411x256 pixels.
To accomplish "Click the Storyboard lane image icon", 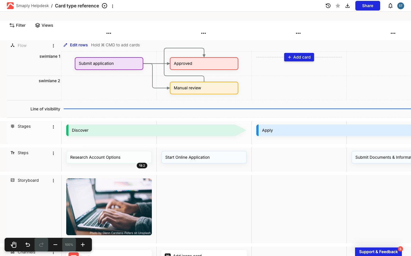I will coord(13,180).
